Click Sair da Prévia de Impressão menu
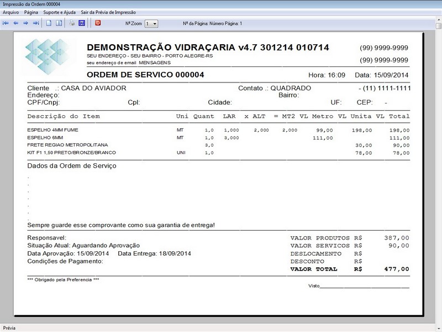The width and height of the screenshot is (442, 332). click(x=108, y=12)
